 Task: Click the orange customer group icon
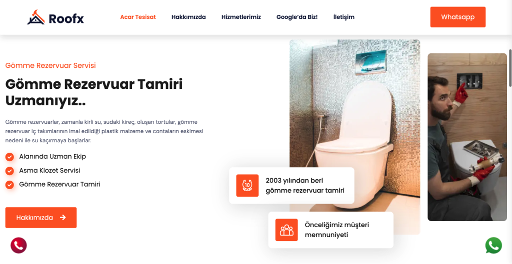[286, 230]
